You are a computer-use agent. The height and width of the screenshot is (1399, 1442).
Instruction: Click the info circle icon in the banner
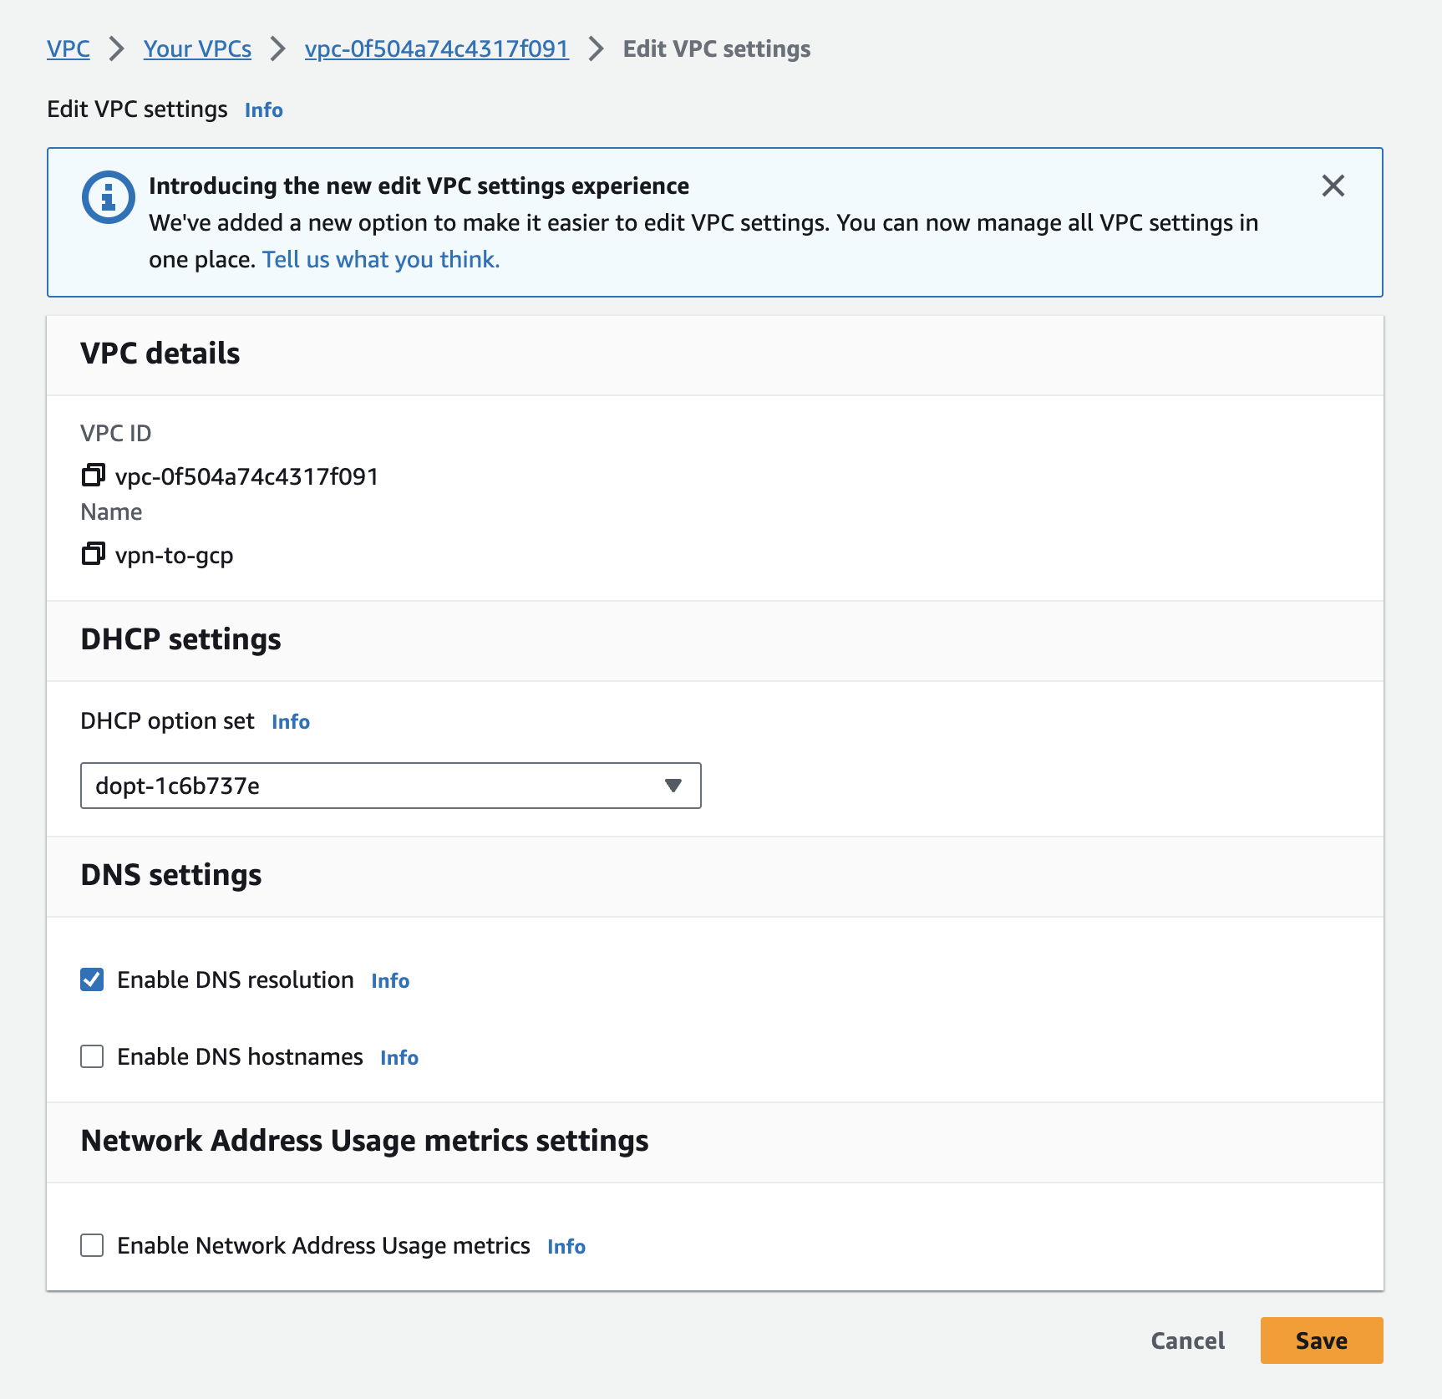pyautogui.click(x=107, y=196)
